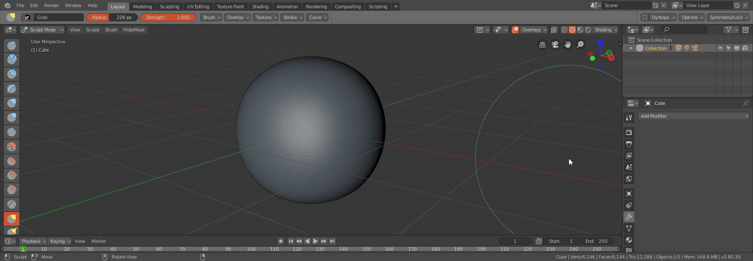Switch to LookDev shading mode

tap(580, 30)
